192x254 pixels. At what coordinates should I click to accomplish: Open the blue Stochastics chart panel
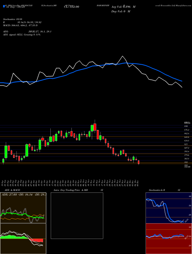pyautogui.click(x=169, y=208)
